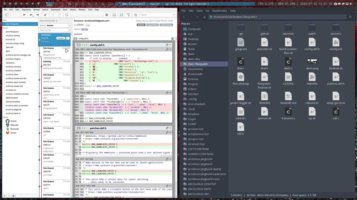Click the terminal icon in the git toolbar

pyautogui.click(x=114, y=15)
